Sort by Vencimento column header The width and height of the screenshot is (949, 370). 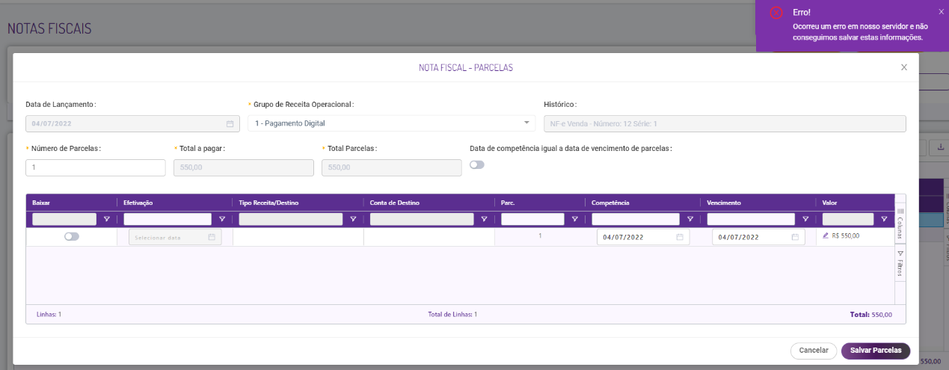coord(723,203)
